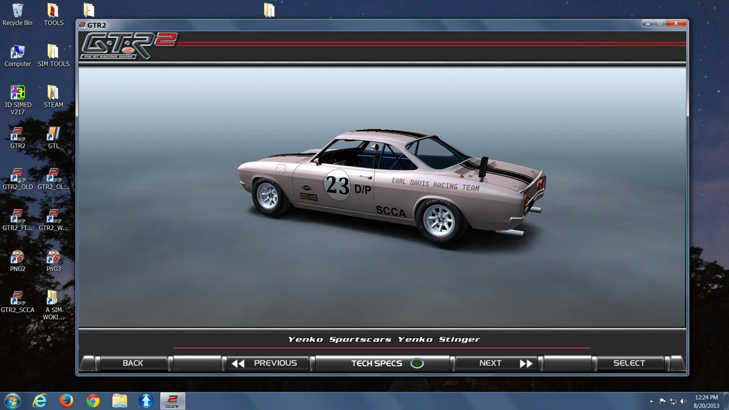Viewport: 729px width, 410px height.
Task: Select the GTR2_W... desktop shortcut
Action: click(54, 220)
